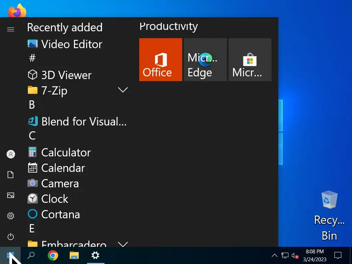The height and width of the screenshot is (264, 352).
Task: Open Pictures from Start sidebar
Action: [11, 195]
